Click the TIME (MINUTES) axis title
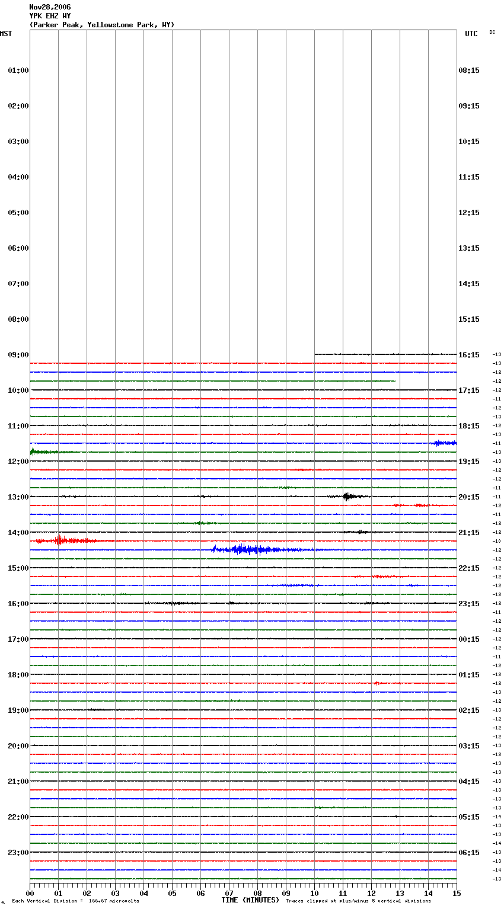The image size is (504, 909). pyautogui.click(x=250, y=900)
